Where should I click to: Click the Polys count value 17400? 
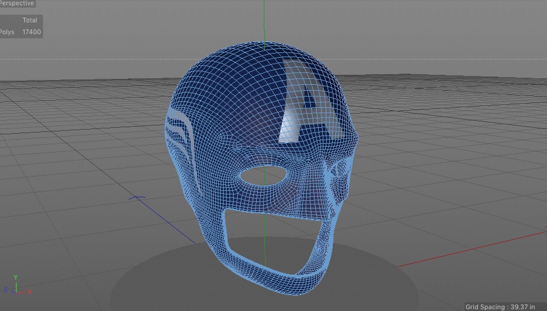[32, 32]
